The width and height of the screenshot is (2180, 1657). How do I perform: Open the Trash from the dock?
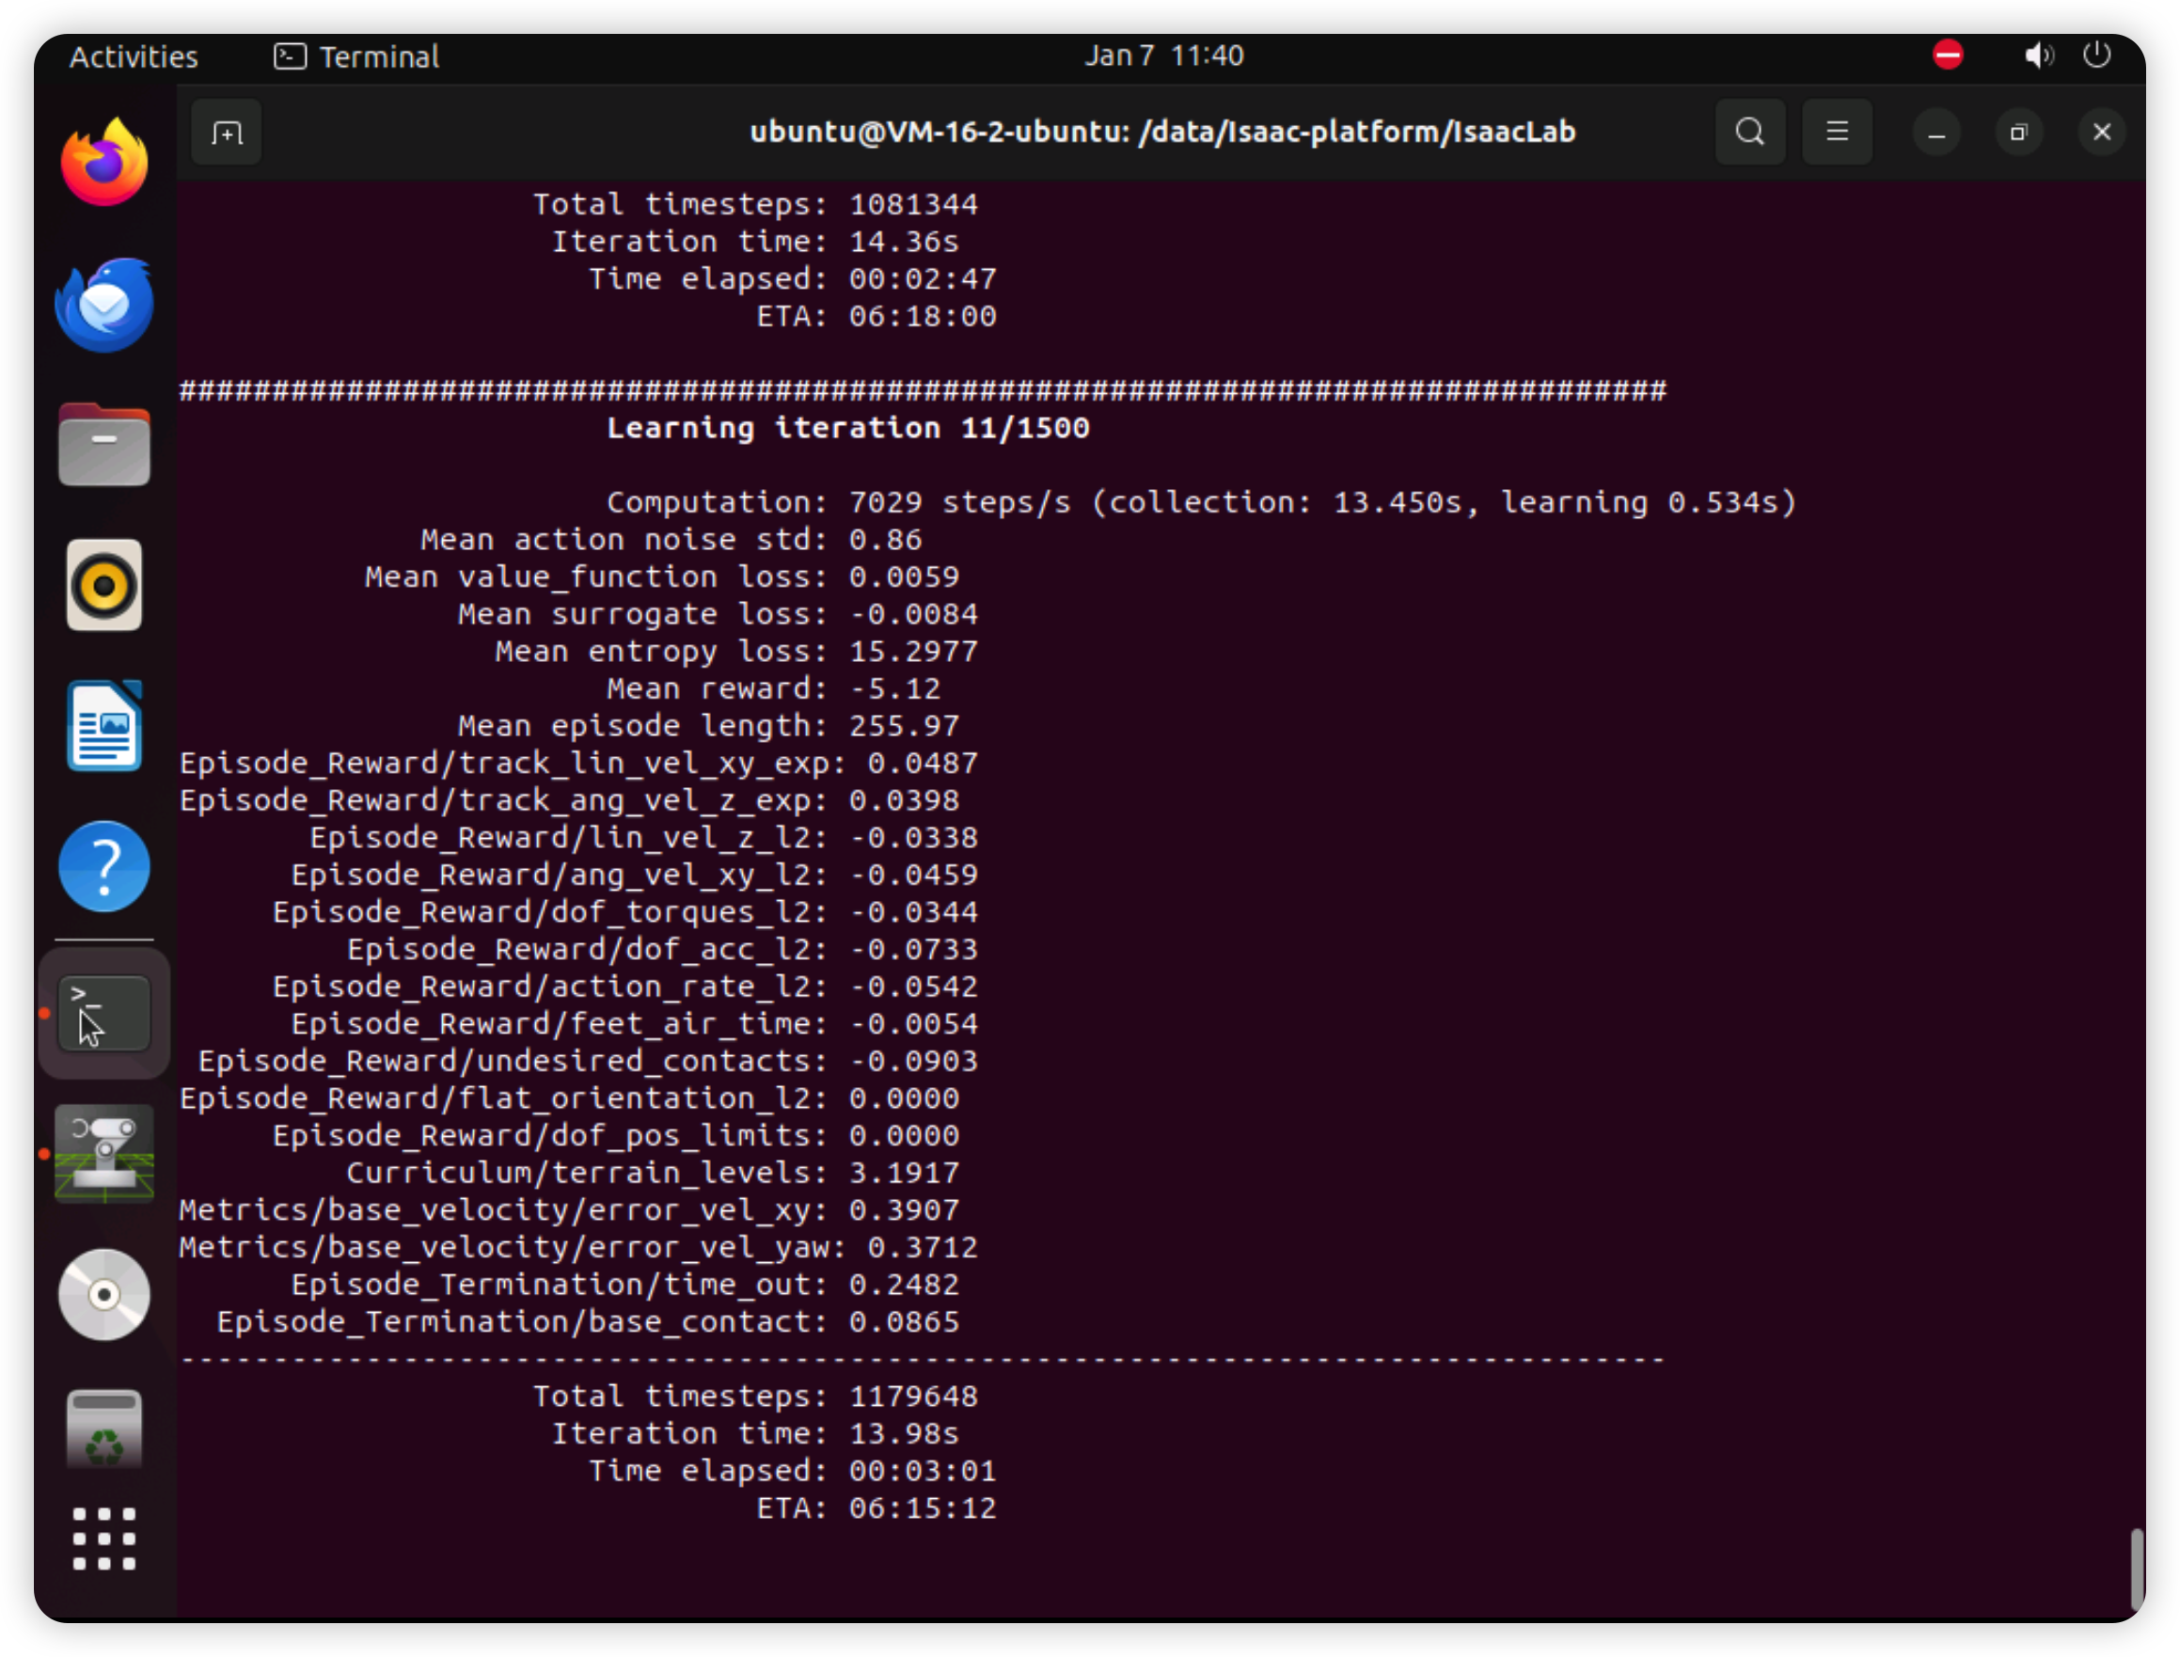click(104, 1431)
